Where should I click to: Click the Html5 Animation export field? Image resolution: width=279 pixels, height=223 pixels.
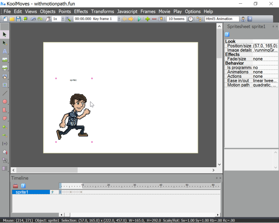[x=222, y=19]
